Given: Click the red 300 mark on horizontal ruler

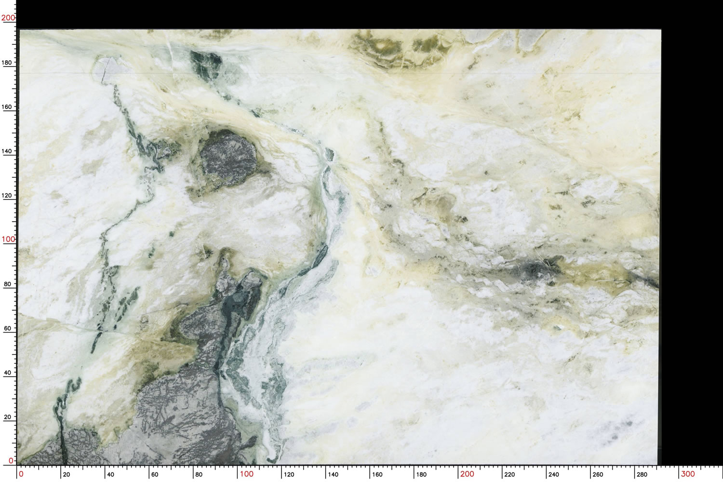Looking at the screenshot, I should tap(687, 474).
